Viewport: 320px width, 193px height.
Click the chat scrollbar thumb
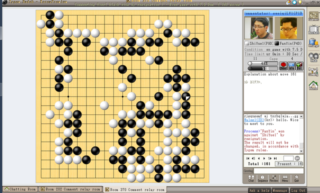click(301, 145)
